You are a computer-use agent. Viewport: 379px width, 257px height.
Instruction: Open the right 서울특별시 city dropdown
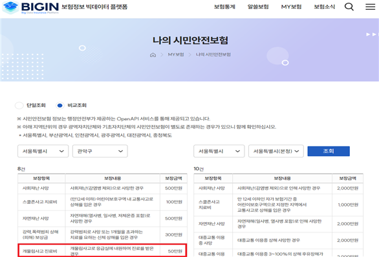[219, 151]
